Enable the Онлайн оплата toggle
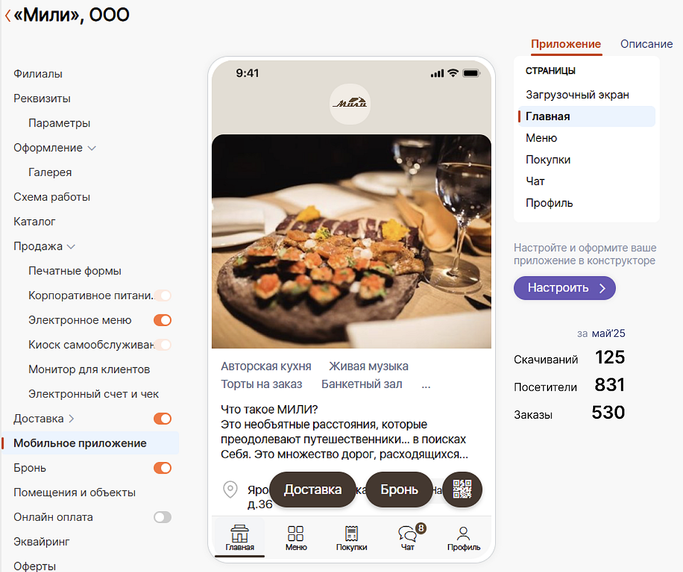 [162, 517]
